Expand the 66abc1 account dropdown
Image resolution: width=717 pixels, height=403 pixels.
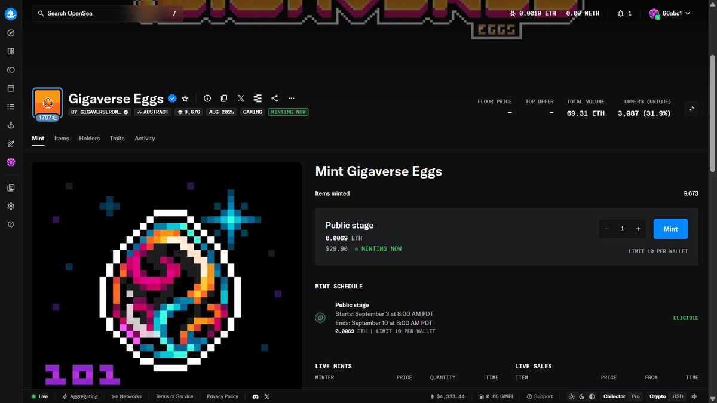(x=669, y=13)
